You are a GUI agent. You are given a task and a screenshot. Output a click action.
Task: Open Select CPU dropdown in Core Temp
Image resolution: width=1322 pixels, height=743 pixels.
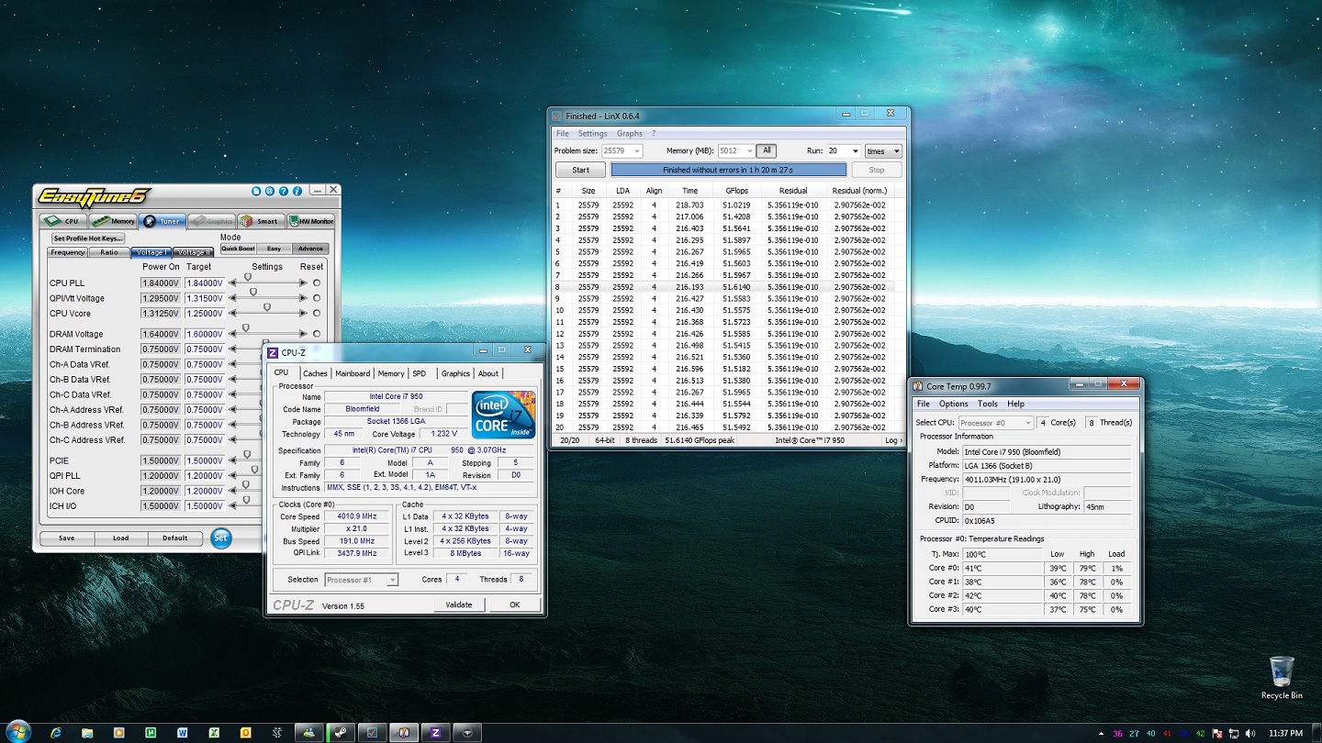(995, 423)
